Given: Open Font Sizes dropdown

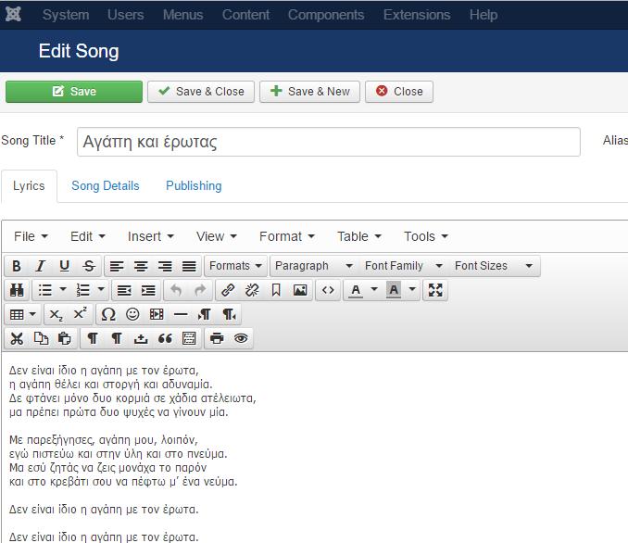Looking at the screenshot, I should [x=494, y=266].
